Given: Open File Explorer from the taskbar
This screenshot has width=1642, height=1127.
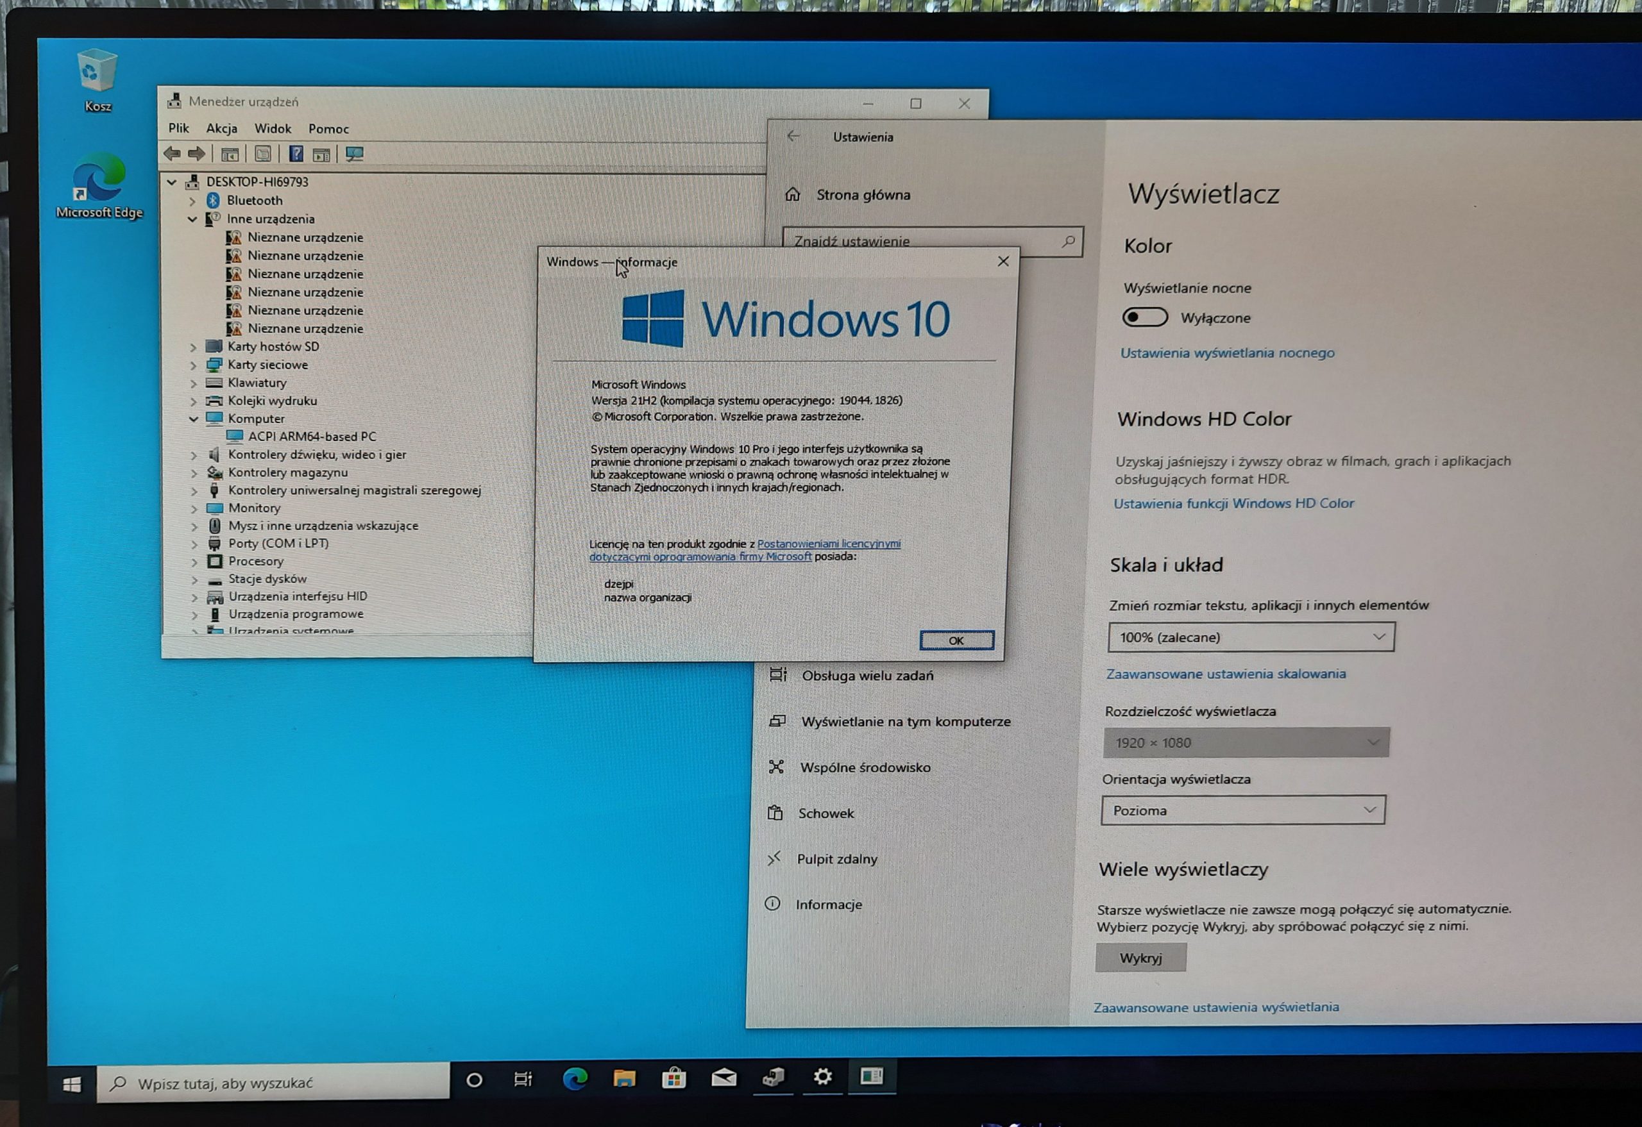Looking at the screenshot, I should [625, 1078].
